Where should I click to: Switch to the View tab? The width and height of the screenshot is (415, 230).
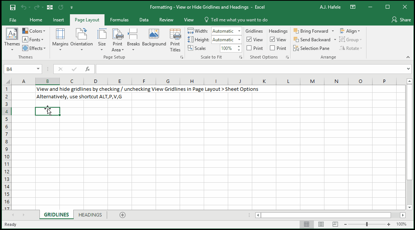pyautogui.click(x=189, y=20)
